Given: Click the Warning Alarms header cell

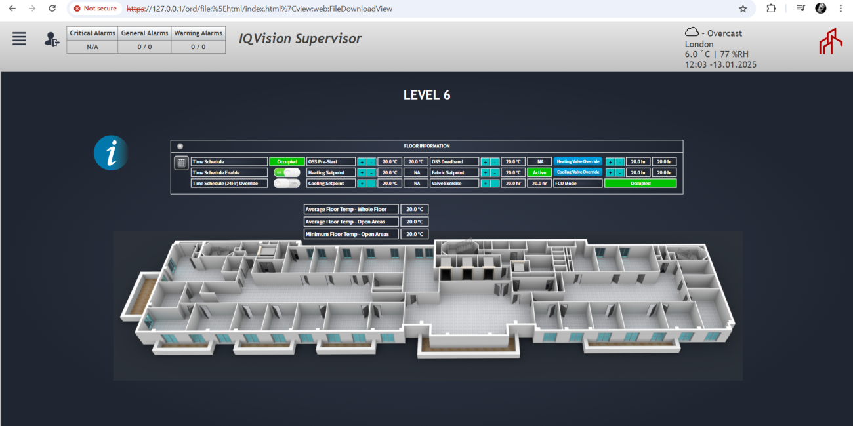Looking at the screenshot, I should pos(198,33).
